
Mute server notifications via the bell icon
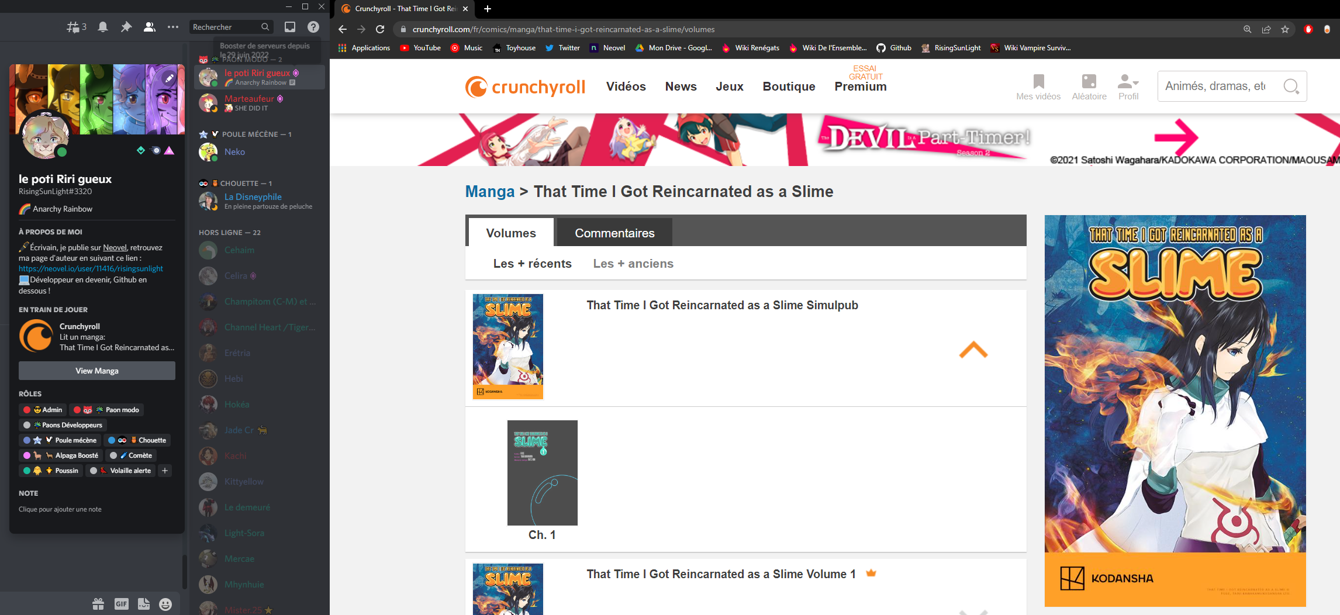pos(103,26)
